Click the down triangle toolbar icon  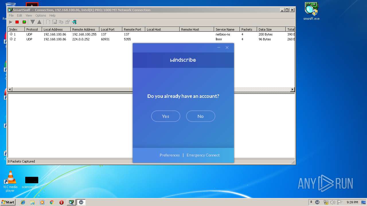[x=33, y=22]
